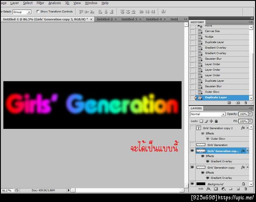Click Distribute left edges icon
Viewport: 256px width, 202px height.
(x=142, y=12)
